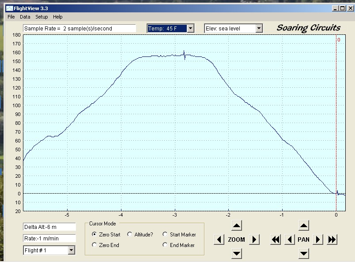Viewport: 355px width, 262px height.
Task: Open the File menu
Action: click(11, 17)
